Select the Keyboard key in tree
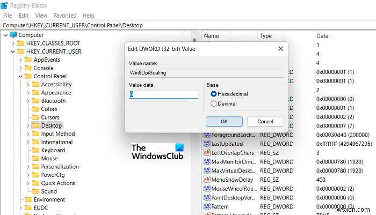This screenshot has width=376, height=215. click(x=53, y=150)
